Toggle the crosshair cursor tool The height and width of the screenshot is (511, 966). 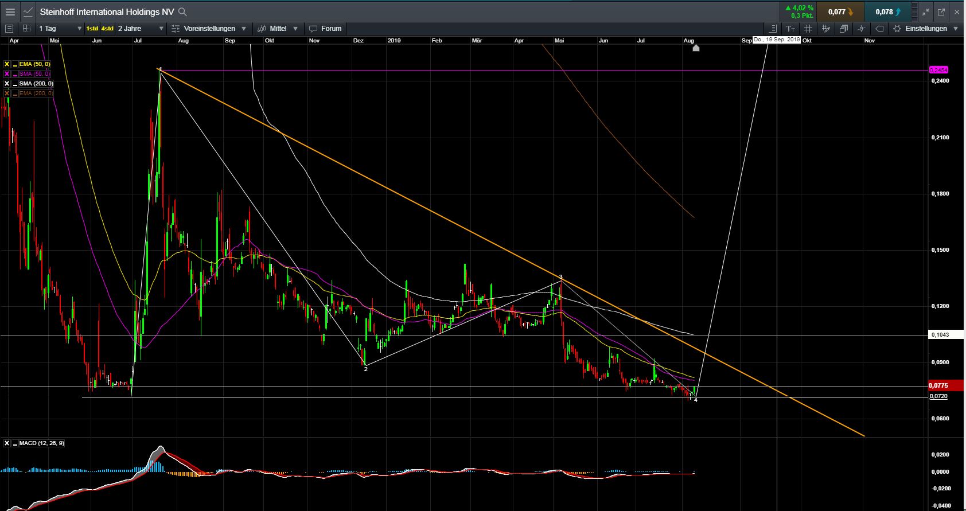click(x=861, y=28)
